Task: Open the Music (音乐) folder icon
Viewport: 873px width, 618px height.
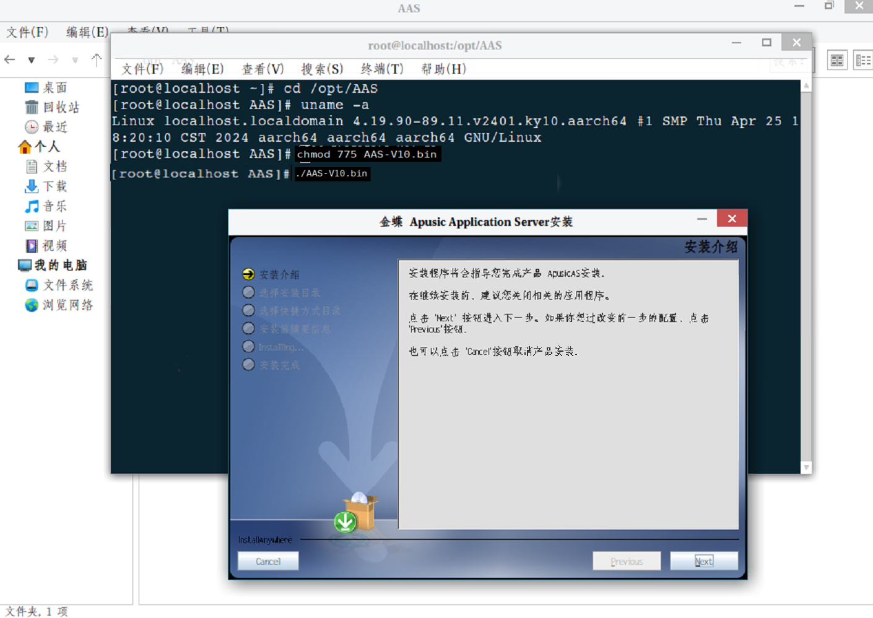Action: pos(32,206)
